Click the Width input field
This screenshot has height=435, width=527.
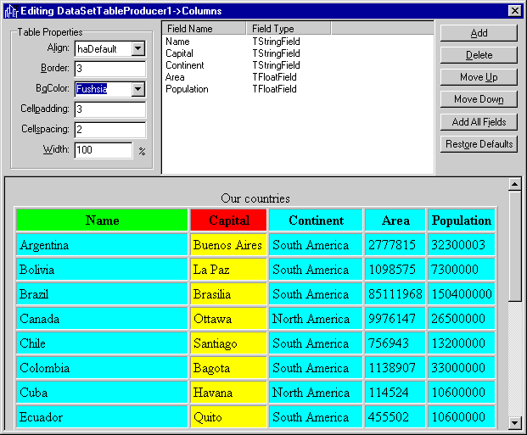click(103, 150)
